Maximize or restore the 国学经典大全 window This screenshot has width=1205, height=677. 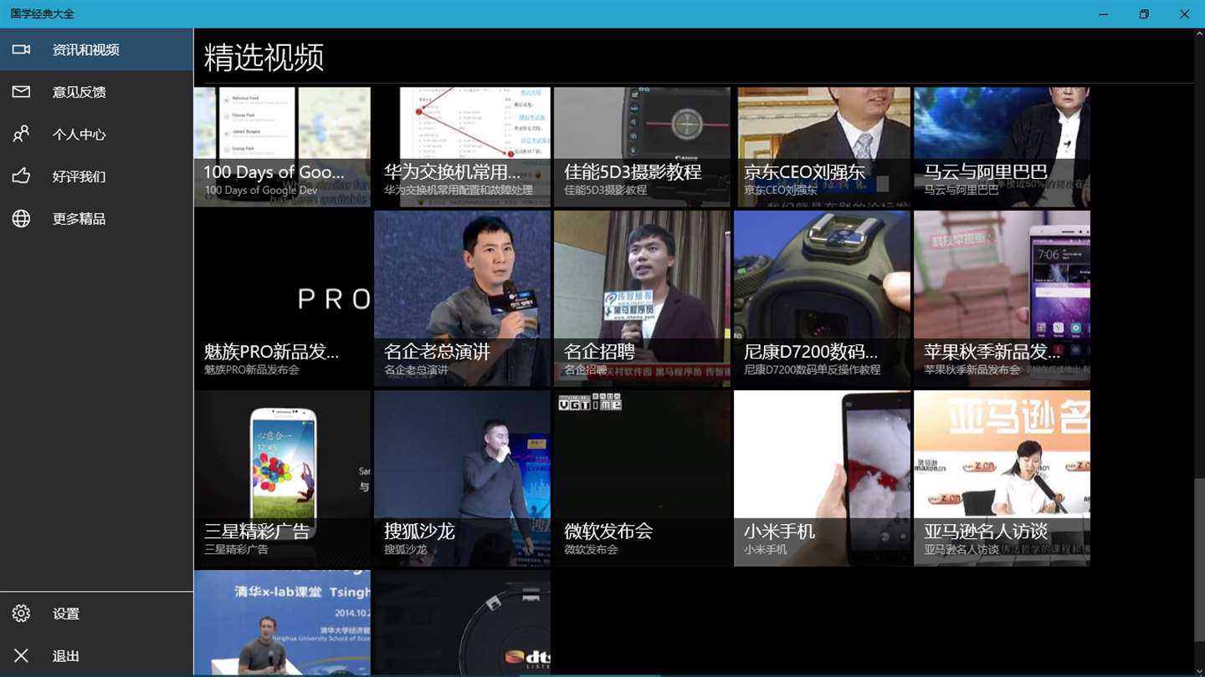coord(1144,14)
